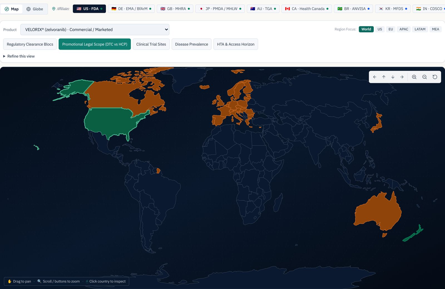Viewport: 445px width, 289px height.
Task: Set region focus to LATAM
Action: click(420, 29)
